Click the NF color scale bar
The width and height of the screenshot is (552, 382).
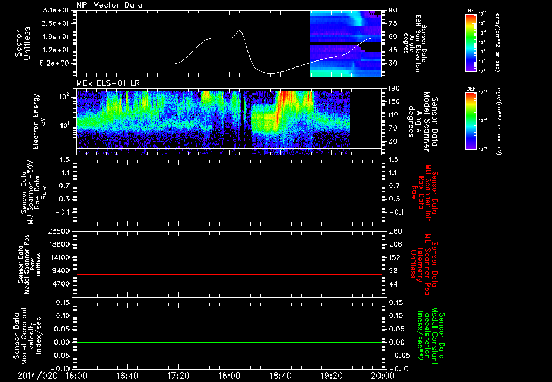[x=471, y=43]
